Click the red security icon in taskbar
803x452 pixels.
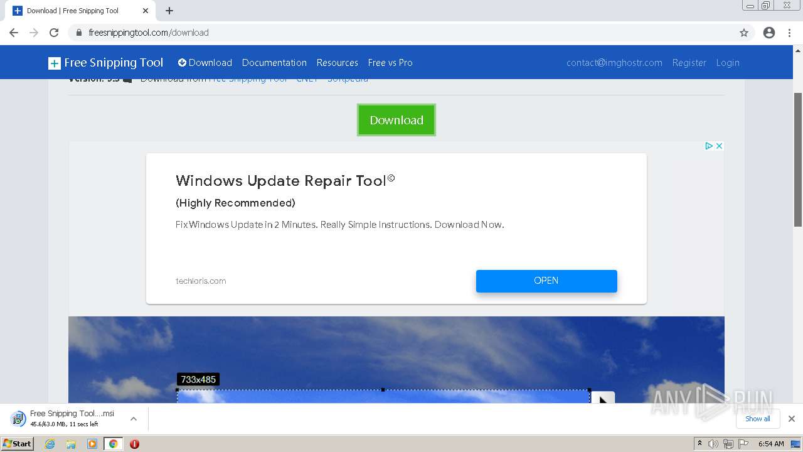tap(134, 444)
